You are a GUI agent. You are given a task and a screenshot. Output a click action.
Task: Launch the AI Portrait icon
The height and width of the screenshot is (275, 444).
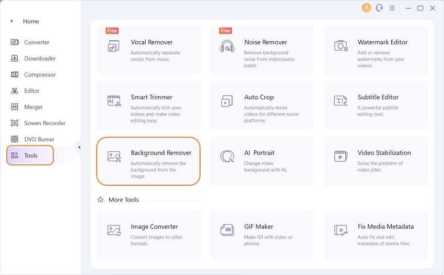(227, 156)
